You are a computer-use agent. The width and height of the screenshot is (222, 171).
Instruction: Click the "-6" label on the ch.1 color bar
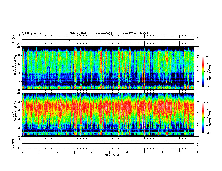[207, 56]
